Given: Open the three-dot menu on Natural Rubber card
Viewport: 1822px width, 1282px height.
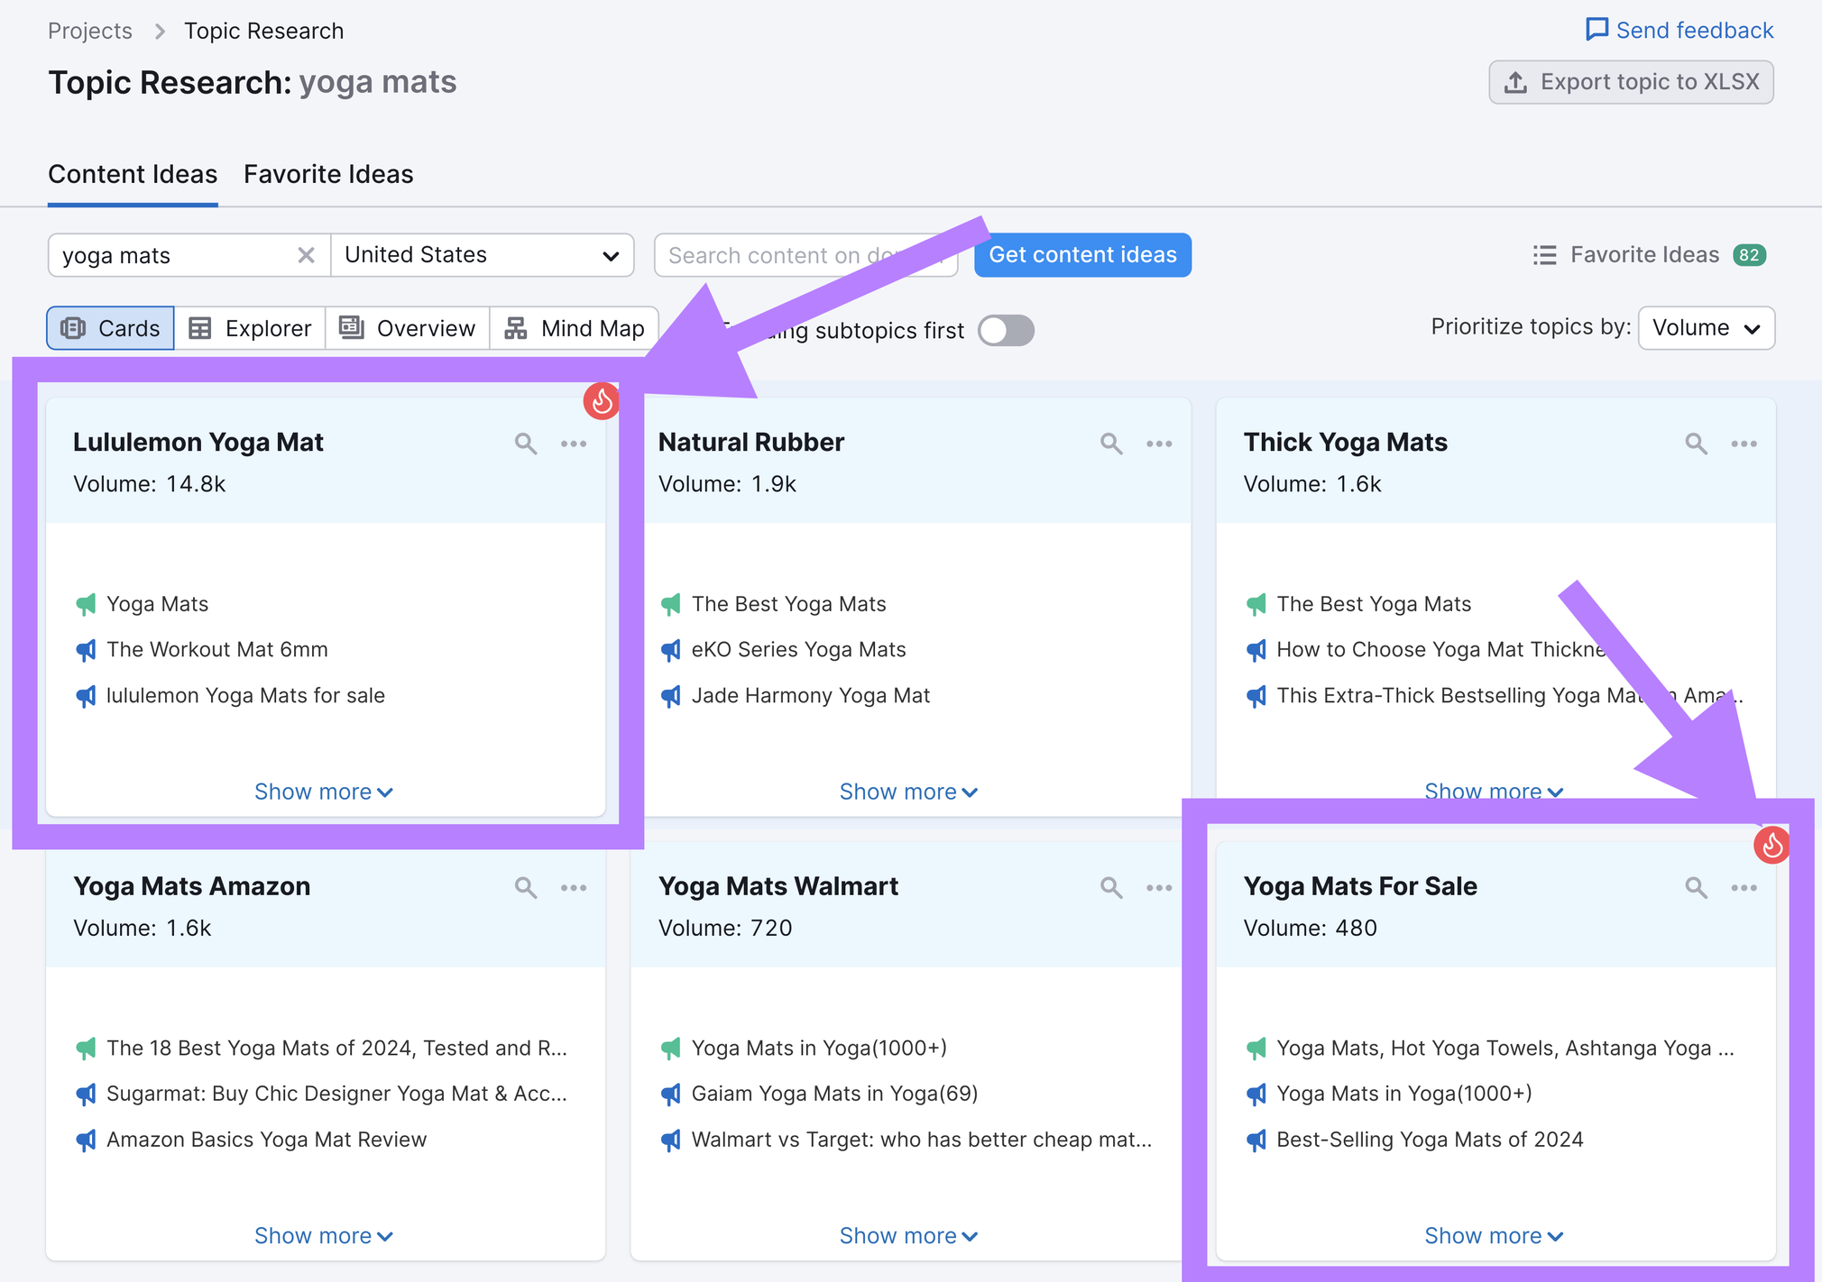Looking at the screenshot, I should [x=1159, y=443].
